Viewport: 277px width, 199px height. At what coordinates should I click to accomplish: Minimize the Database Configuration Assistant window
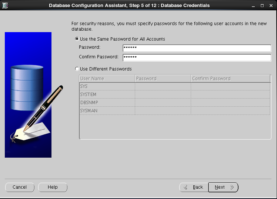(253, 6)
